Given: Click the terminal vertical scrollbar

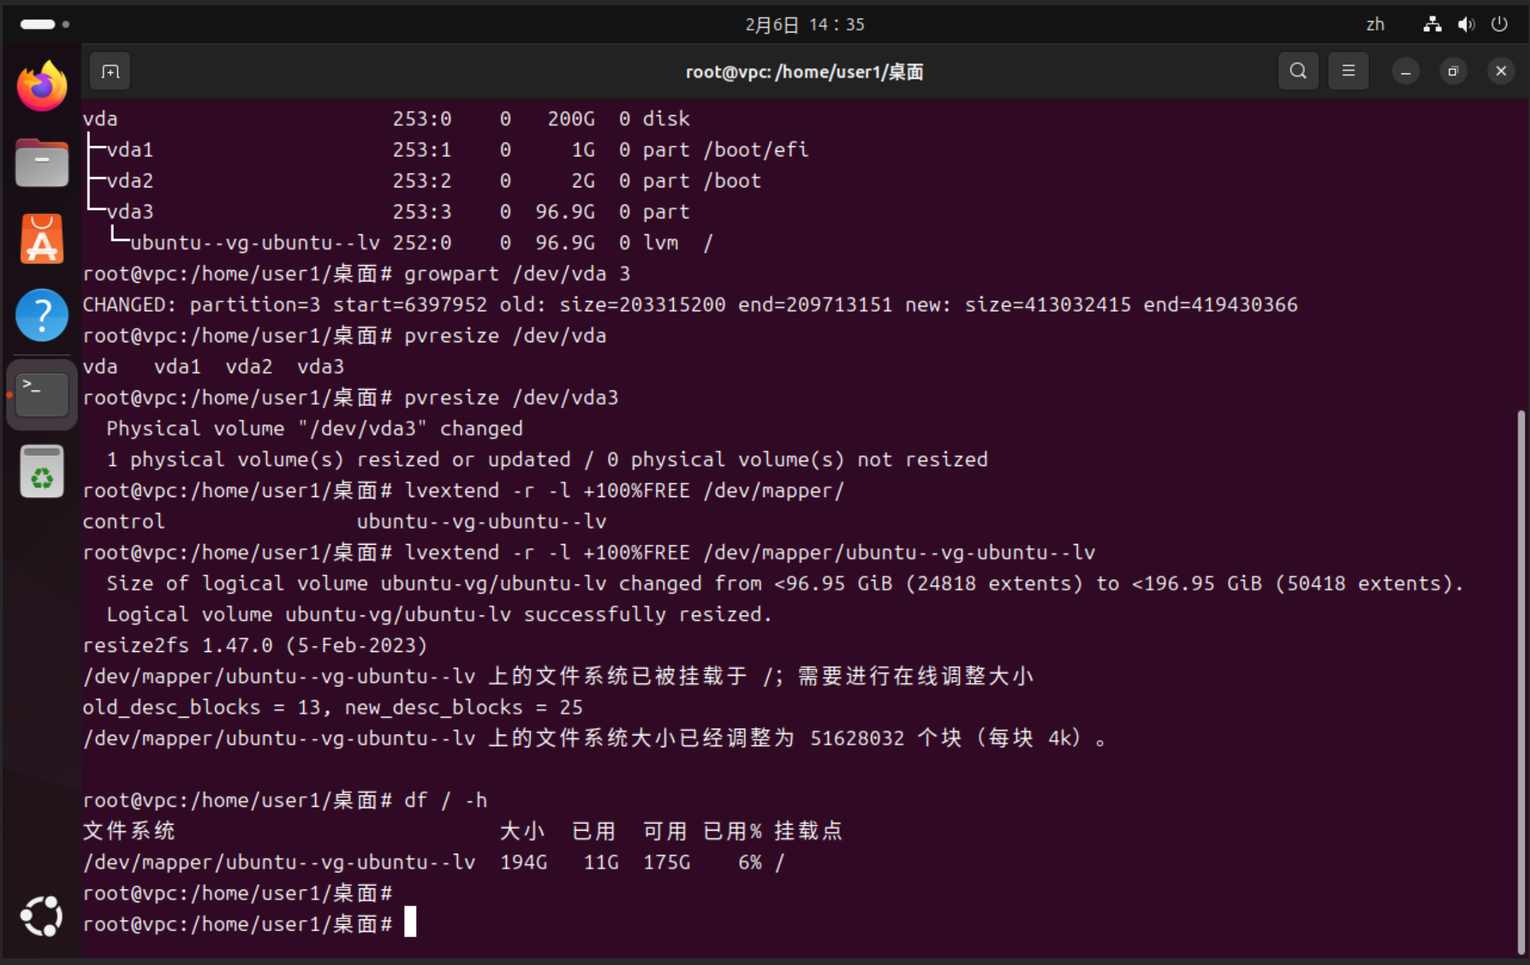Looking at the screenshot, I should click(x=1521, y=682).
